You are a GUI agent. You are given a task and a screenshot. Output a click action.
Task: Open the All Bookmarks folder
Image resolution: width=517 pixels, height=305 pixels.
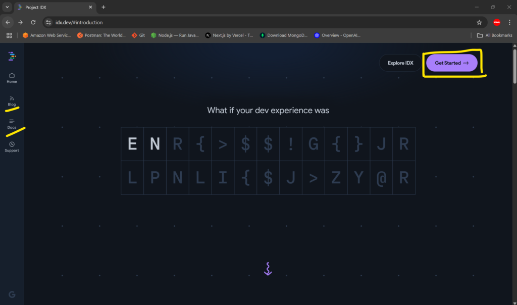click(x=495, y=35)
